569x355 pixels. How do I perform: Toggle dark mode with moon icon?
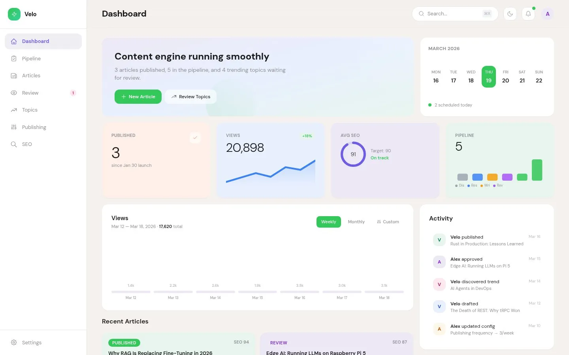point(510,14)
